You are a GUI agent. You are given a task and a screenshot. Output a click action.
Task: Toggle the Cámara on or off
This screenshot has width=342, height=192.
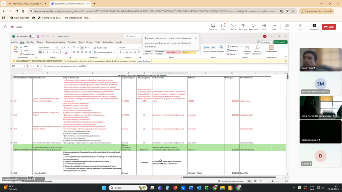(287, 27)
